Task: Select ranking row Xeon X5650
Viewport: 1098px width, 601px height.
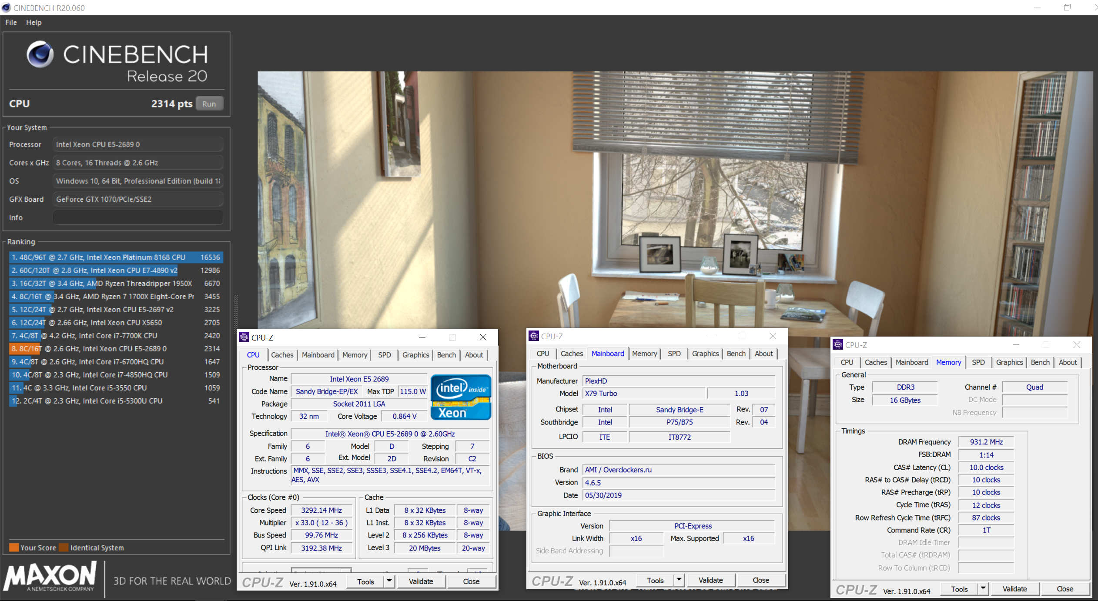Action: [x=116, y=322]
